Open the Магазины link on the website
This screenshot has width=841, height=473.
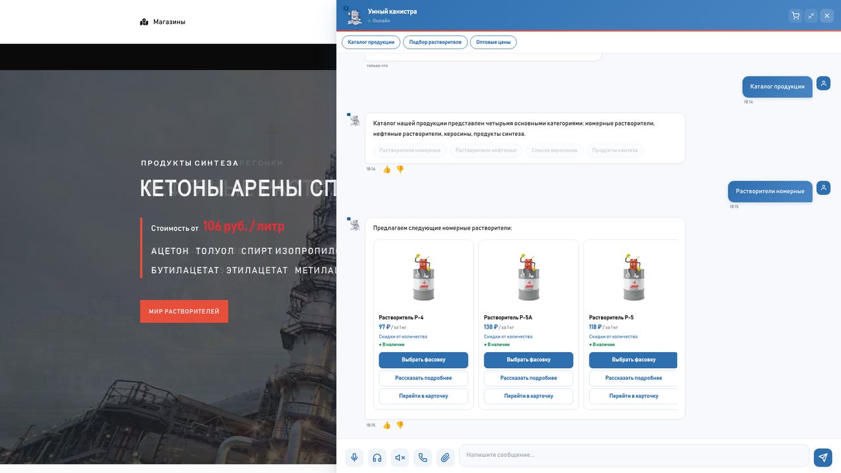(169, 22)
